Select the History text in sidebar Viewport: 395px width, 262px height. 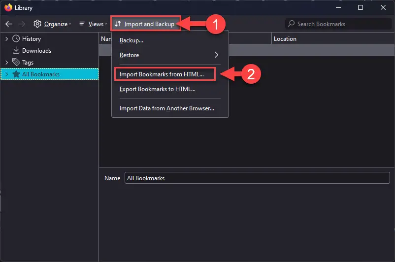pos(32,39)
